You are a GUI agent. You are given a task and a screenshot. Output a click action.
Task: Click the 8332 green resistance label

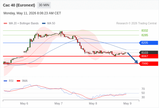coord(145,31)
